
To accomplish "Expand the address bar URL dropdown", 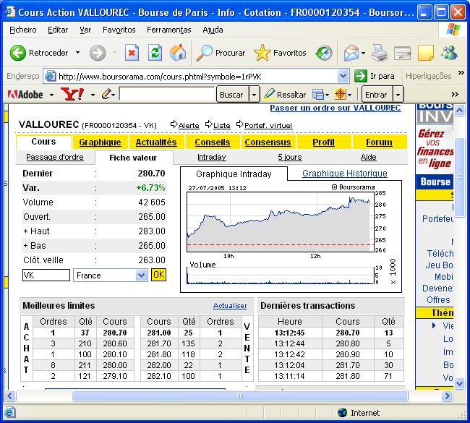I will click(x=343, y=76).
